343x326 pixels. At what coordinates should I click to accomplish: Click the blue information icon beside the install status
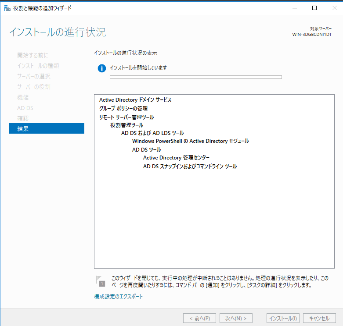coord(102,68)
